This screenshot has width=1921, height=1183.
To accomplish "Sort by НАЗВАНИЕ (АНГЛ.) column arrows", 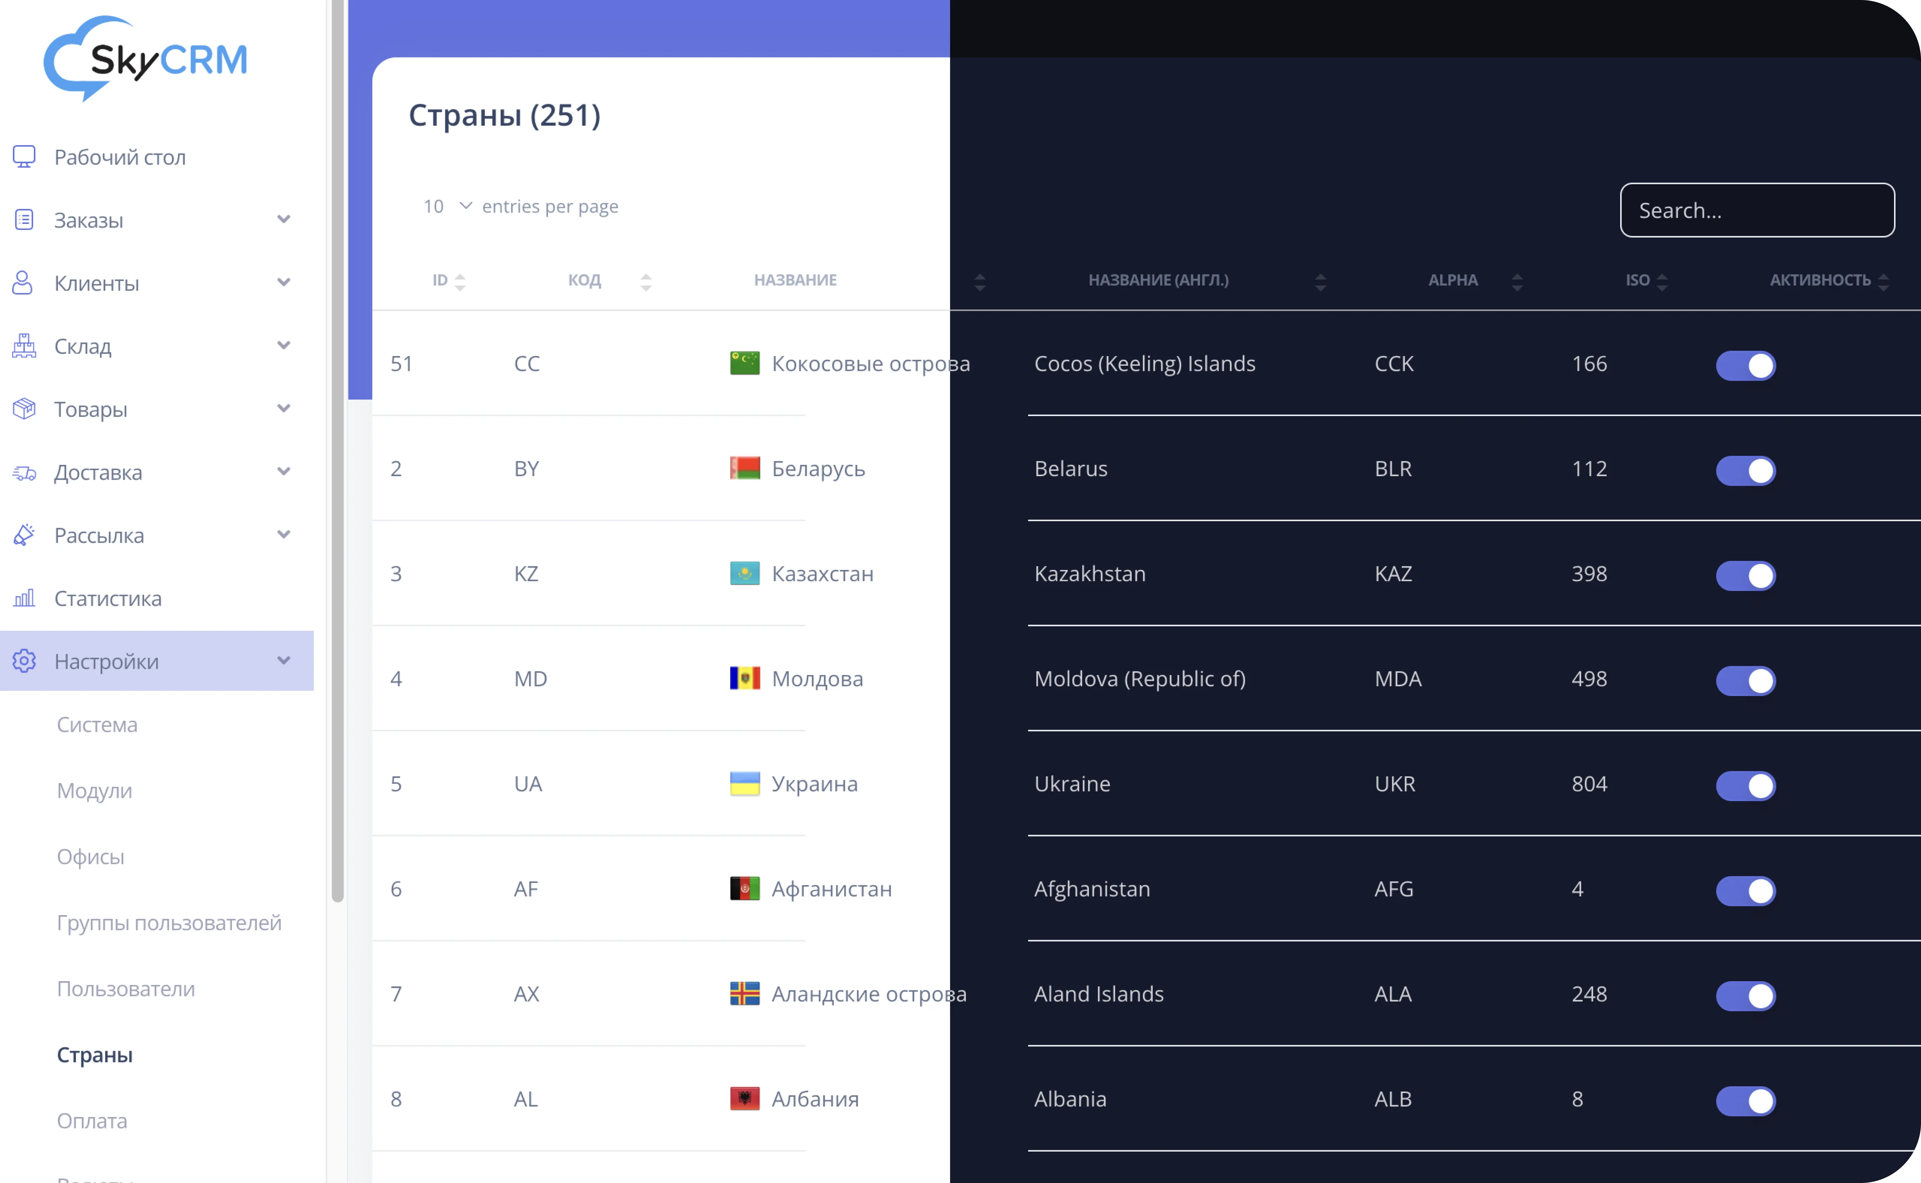I will tap(1320, 282).
